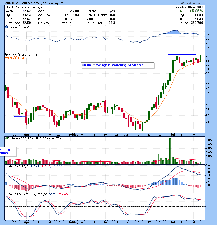Click the orange EMA(8) 33.06 legend entry
The image size is (217, 225).
coord(15,58)
